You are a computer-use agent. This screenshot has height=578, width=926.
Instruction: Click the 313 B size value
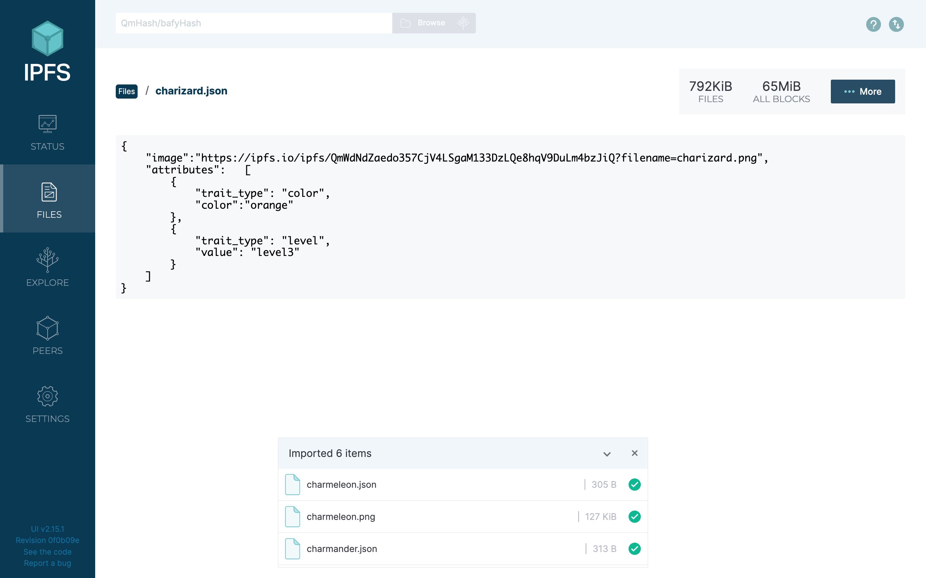(604, 548)
